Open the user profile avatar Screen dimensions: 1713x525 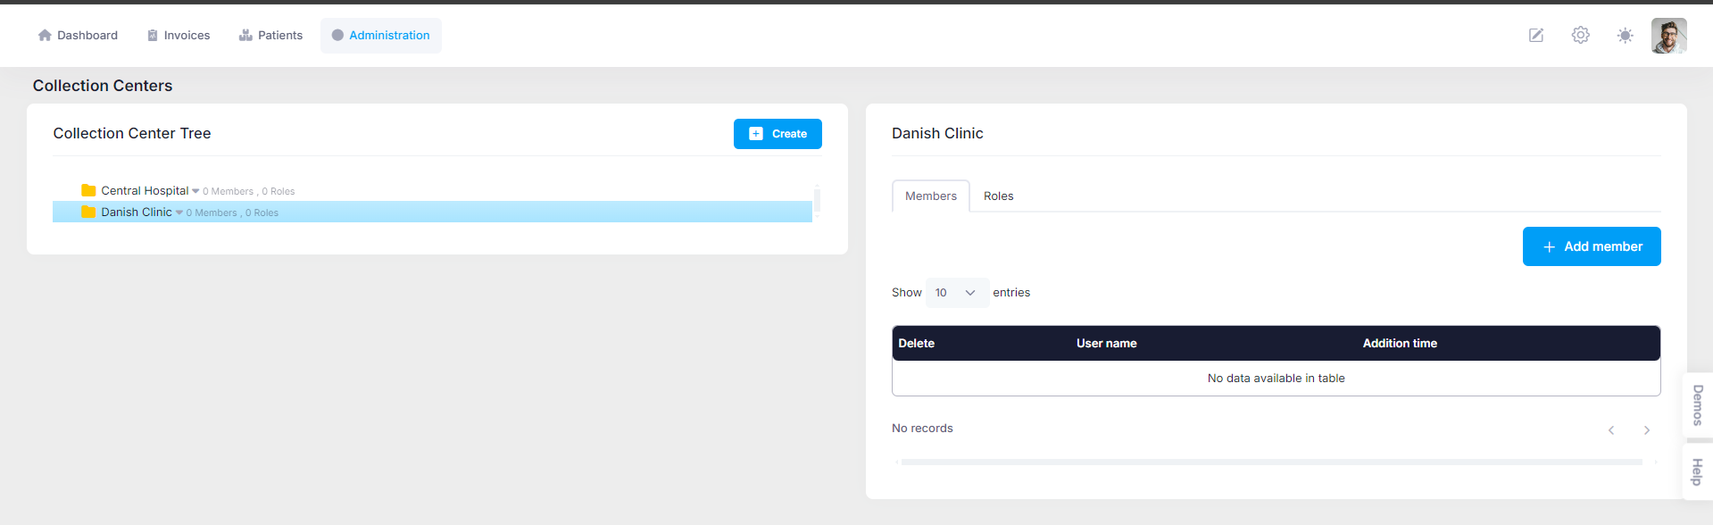(x=1667, y=36)
